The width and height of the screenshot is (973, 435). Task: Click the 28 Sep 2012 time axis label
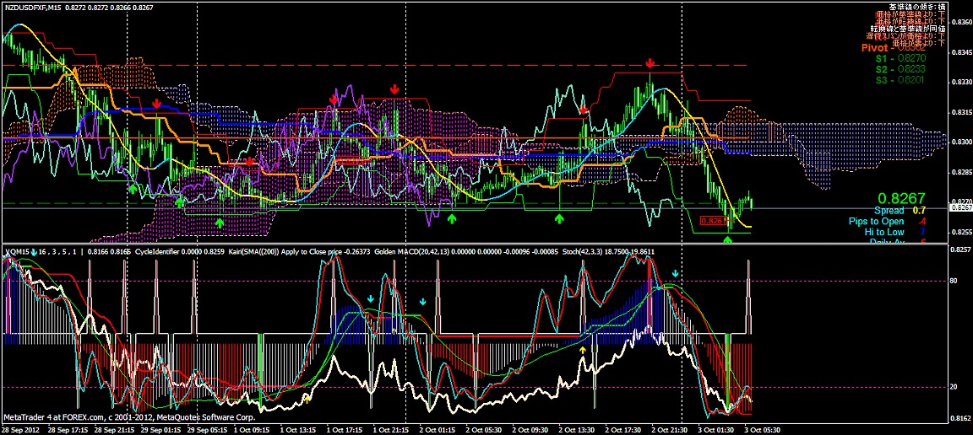21,429
